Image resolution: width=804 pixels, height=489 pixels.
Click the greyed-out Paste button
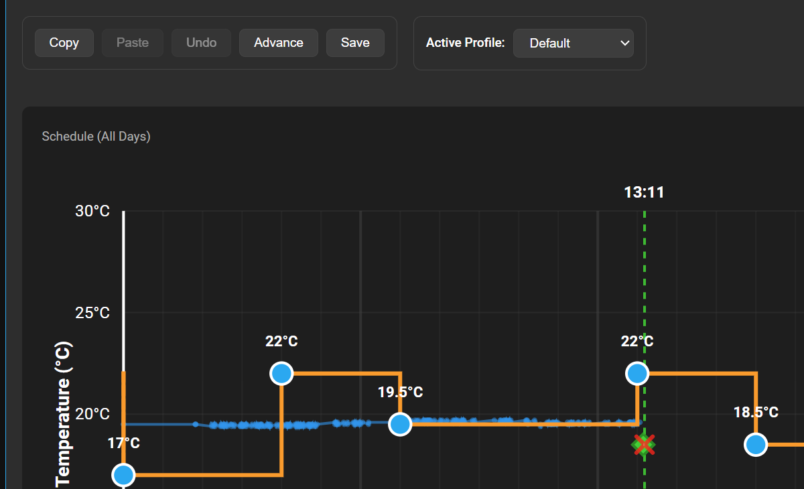(133, 43)
